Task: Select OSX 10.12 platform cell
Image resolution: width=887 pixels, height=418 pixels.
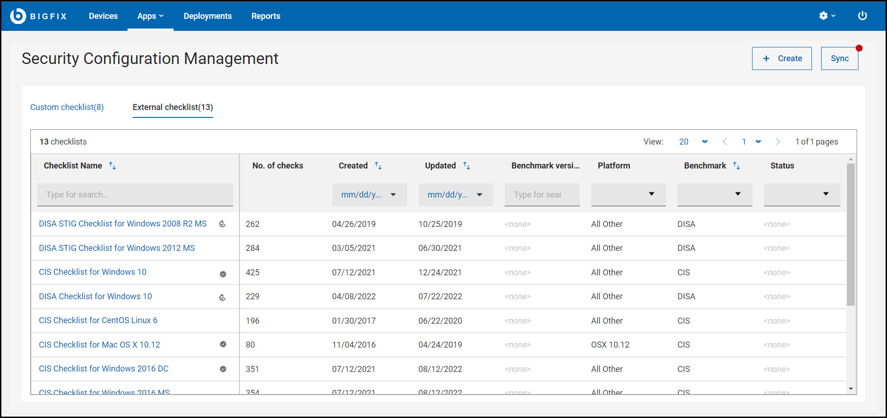Action: point(610,345)
